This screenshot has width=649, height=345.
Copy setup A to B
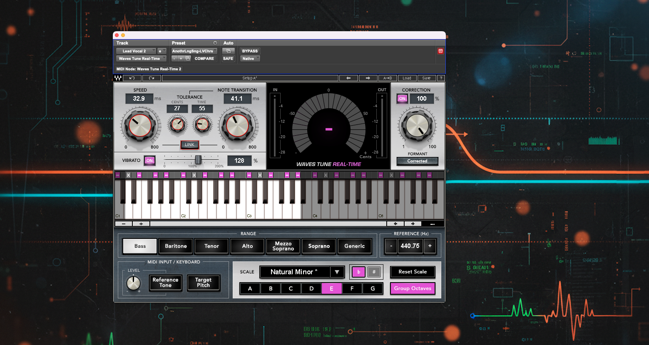pos(388,78)
